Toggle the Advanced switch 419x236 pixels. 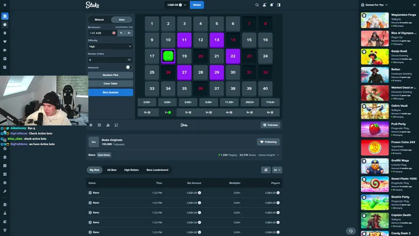point(129,67)
